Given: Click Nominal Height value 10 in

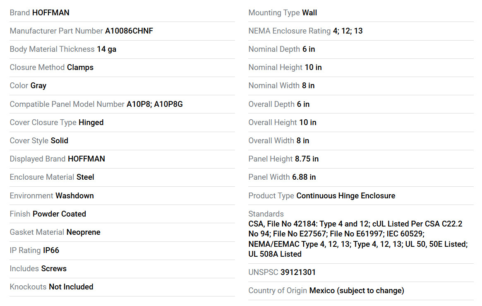Looking at the screenshot, I should [x=313, y=67].
